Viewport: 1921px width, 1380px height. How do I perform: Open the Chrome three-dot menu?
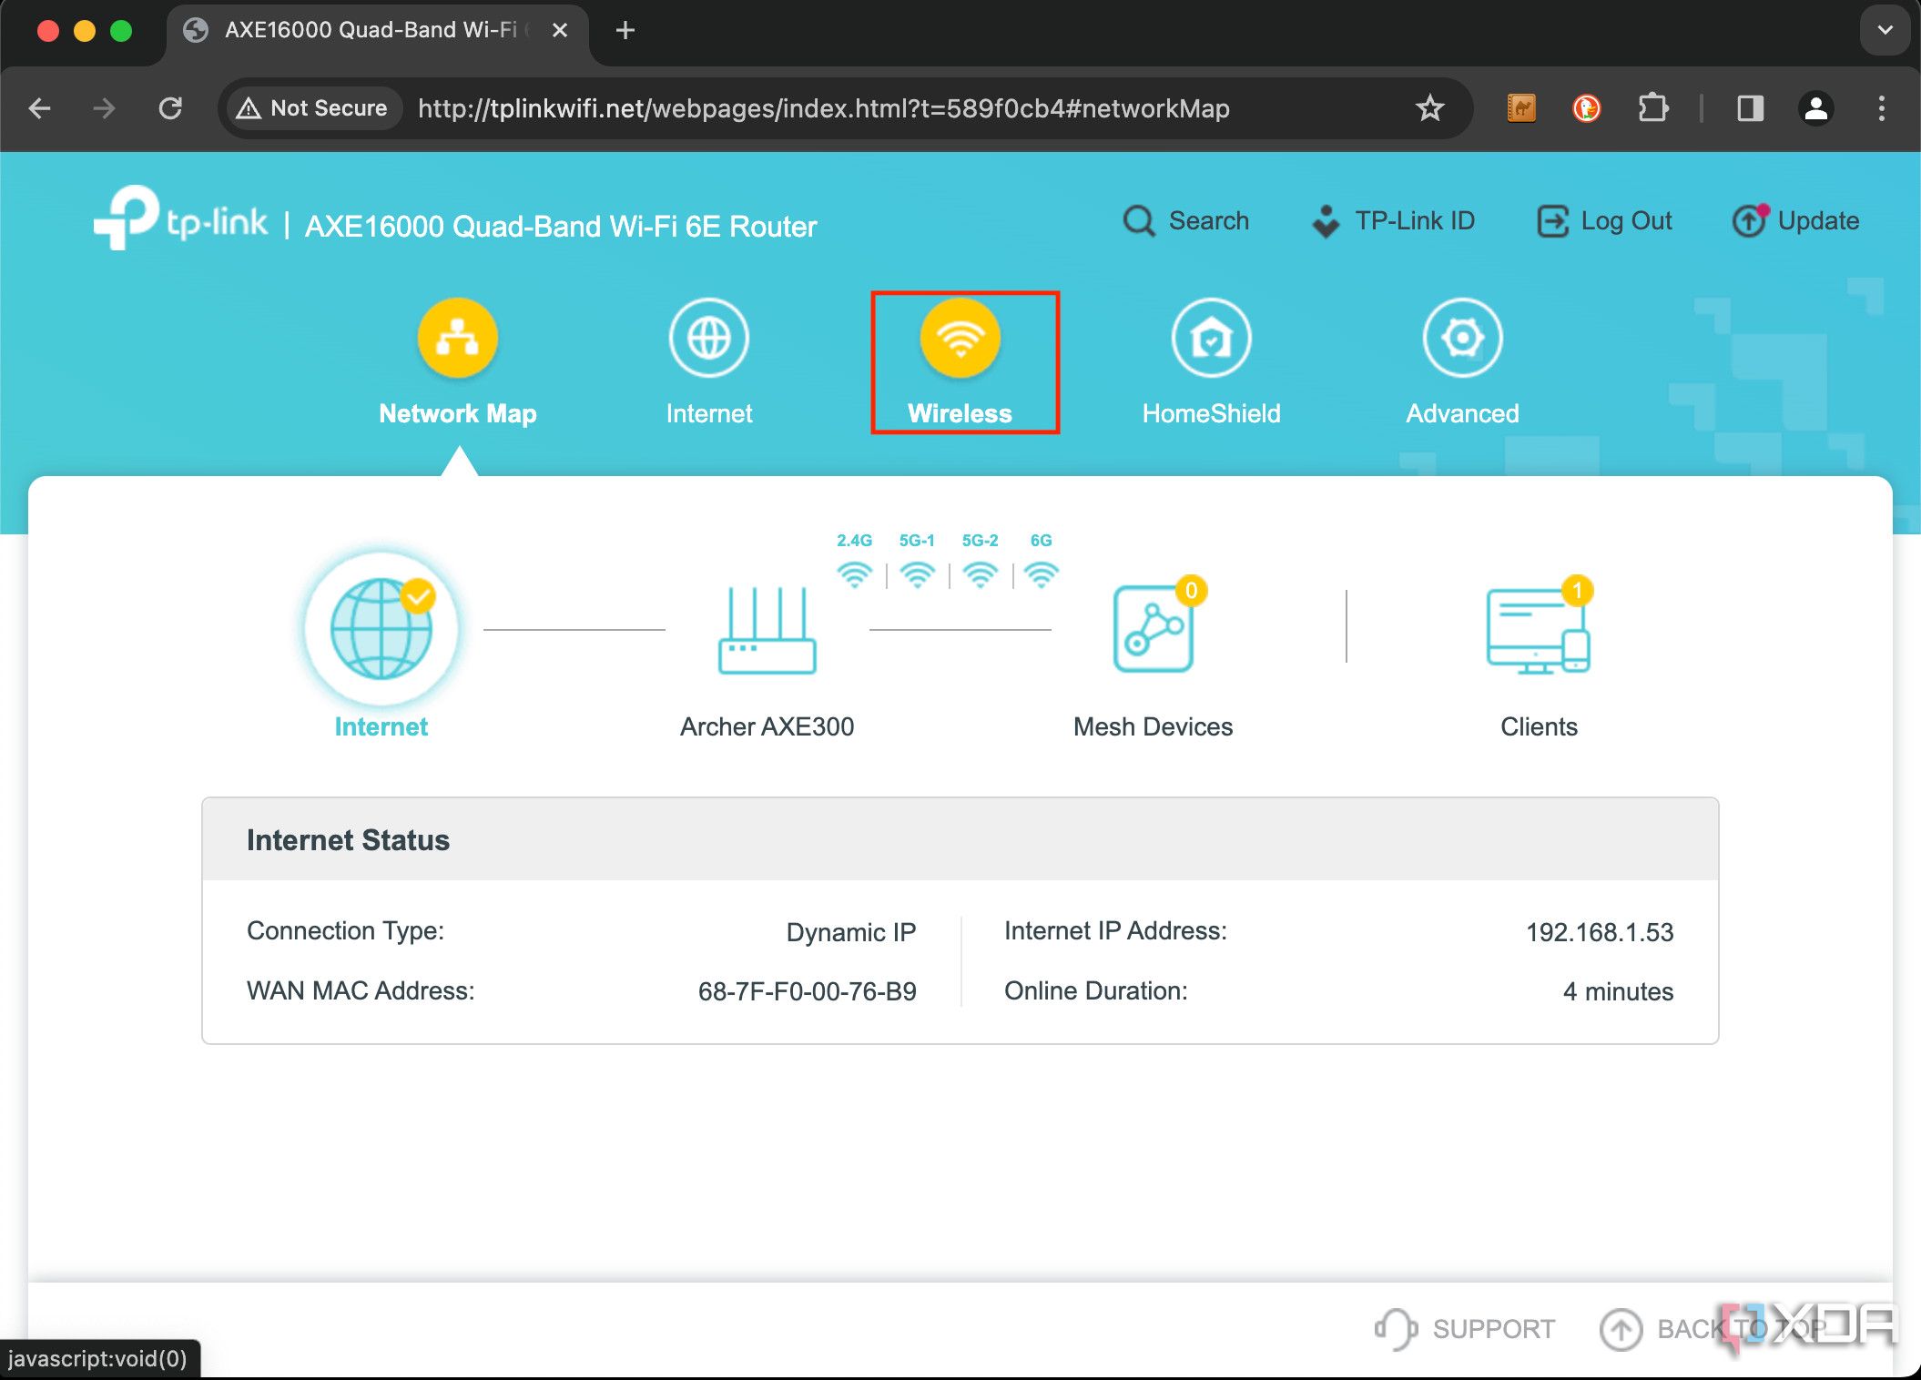click(x=1882, y=108)
